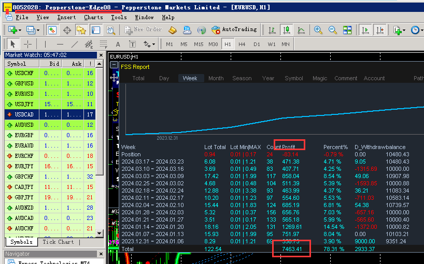The height and width of the screenshot is (264, 424).
Task: Open the Indicators list icon
Action: [x=397, y=30]
